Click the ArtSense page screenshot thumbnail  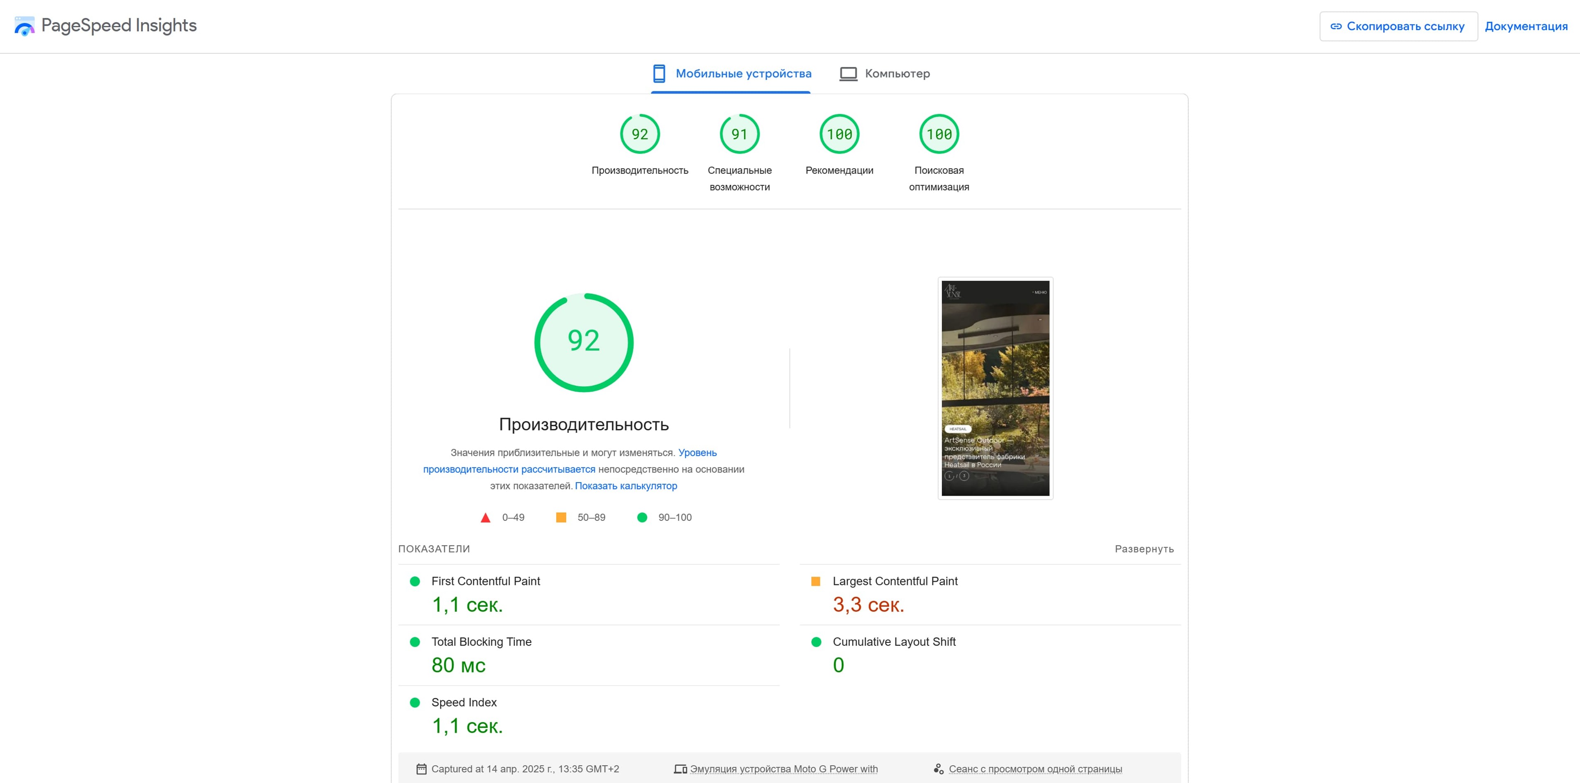pos(995,388)
